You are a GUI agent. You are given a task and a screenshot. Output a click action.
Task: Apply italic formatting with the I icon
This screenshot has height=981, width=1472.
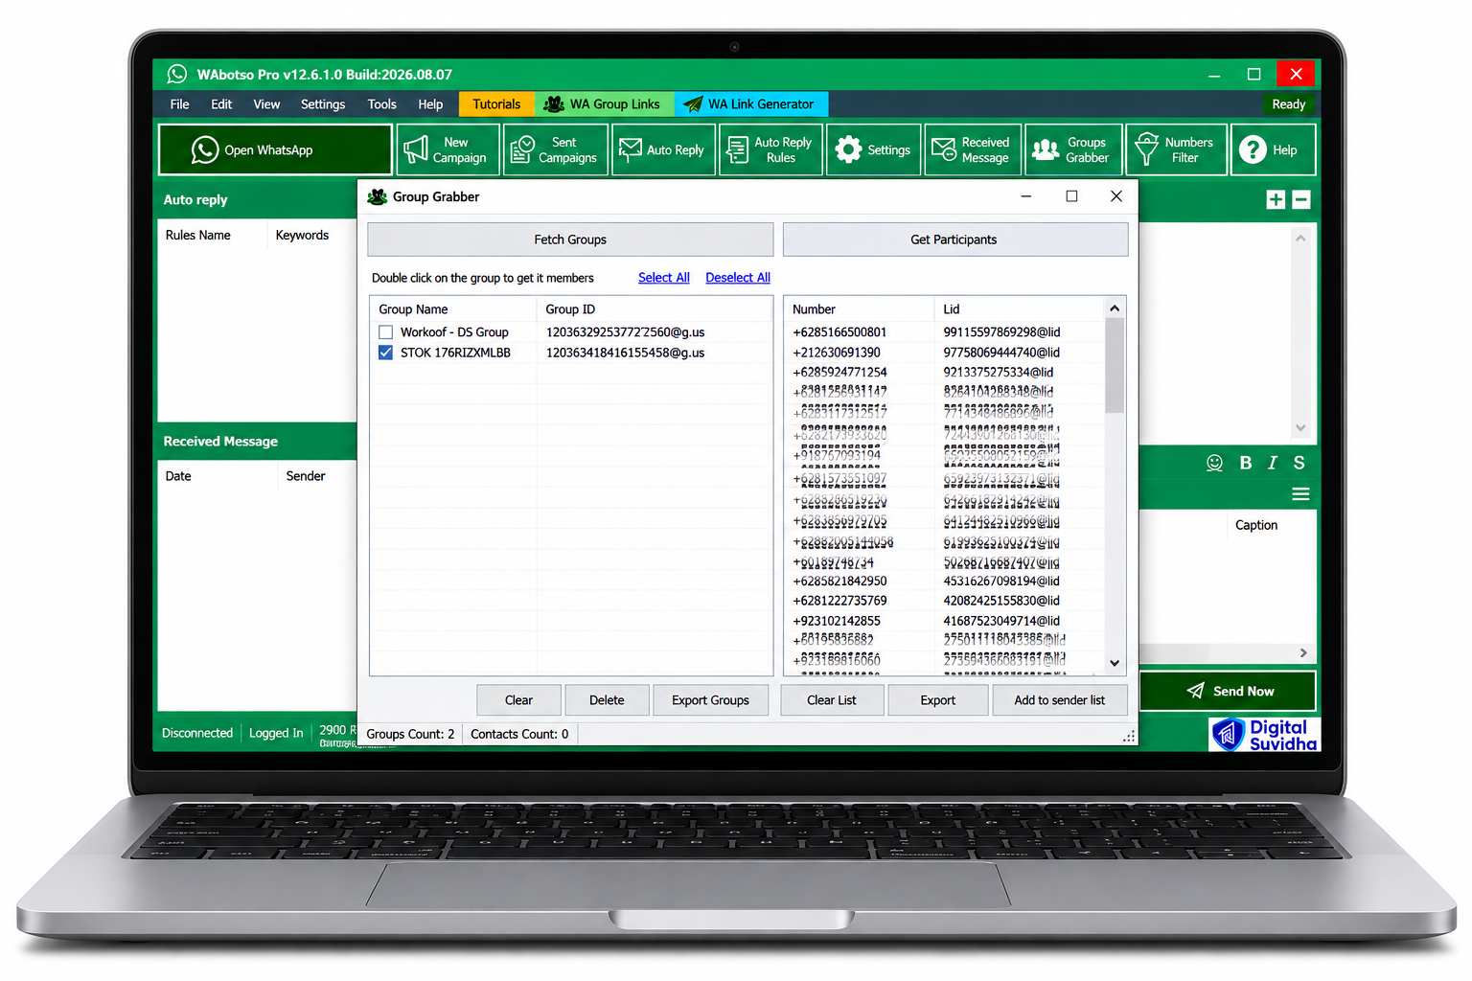tap(1273, 463)
